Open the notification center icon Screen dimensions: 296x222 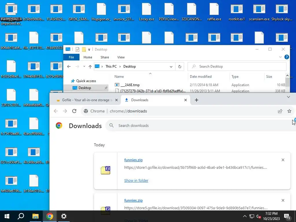[x=287, y=217]
